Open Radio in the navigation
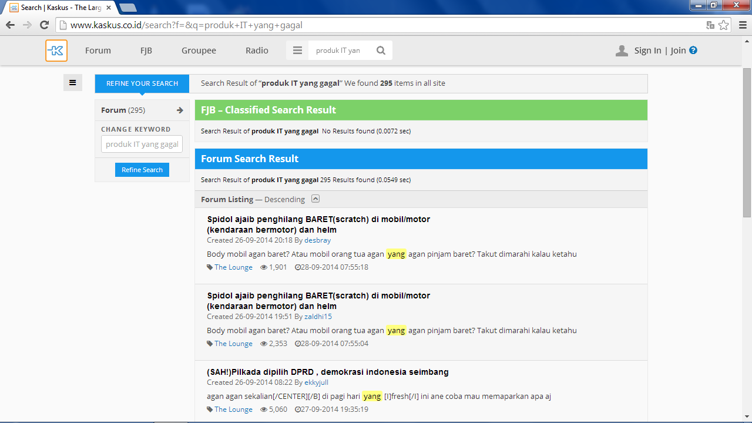752x423 pixels. pos(257,51)
